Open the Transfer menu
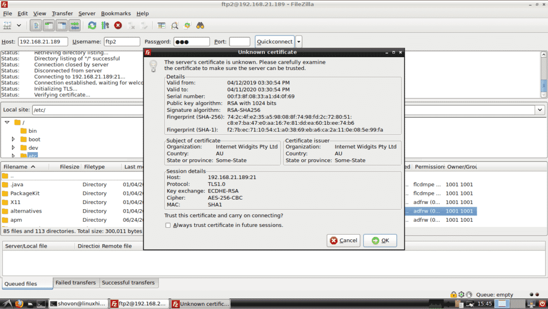 point(62,13)
